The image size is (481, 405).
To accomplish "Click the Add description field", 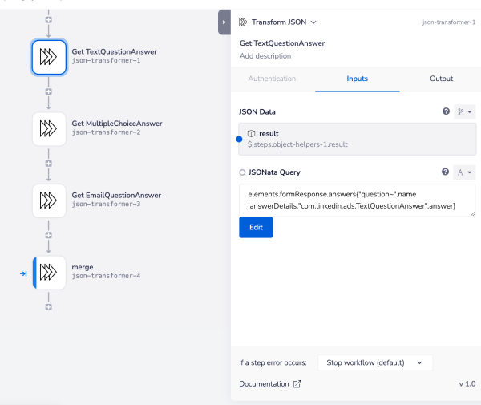I will tap(265, 56).
